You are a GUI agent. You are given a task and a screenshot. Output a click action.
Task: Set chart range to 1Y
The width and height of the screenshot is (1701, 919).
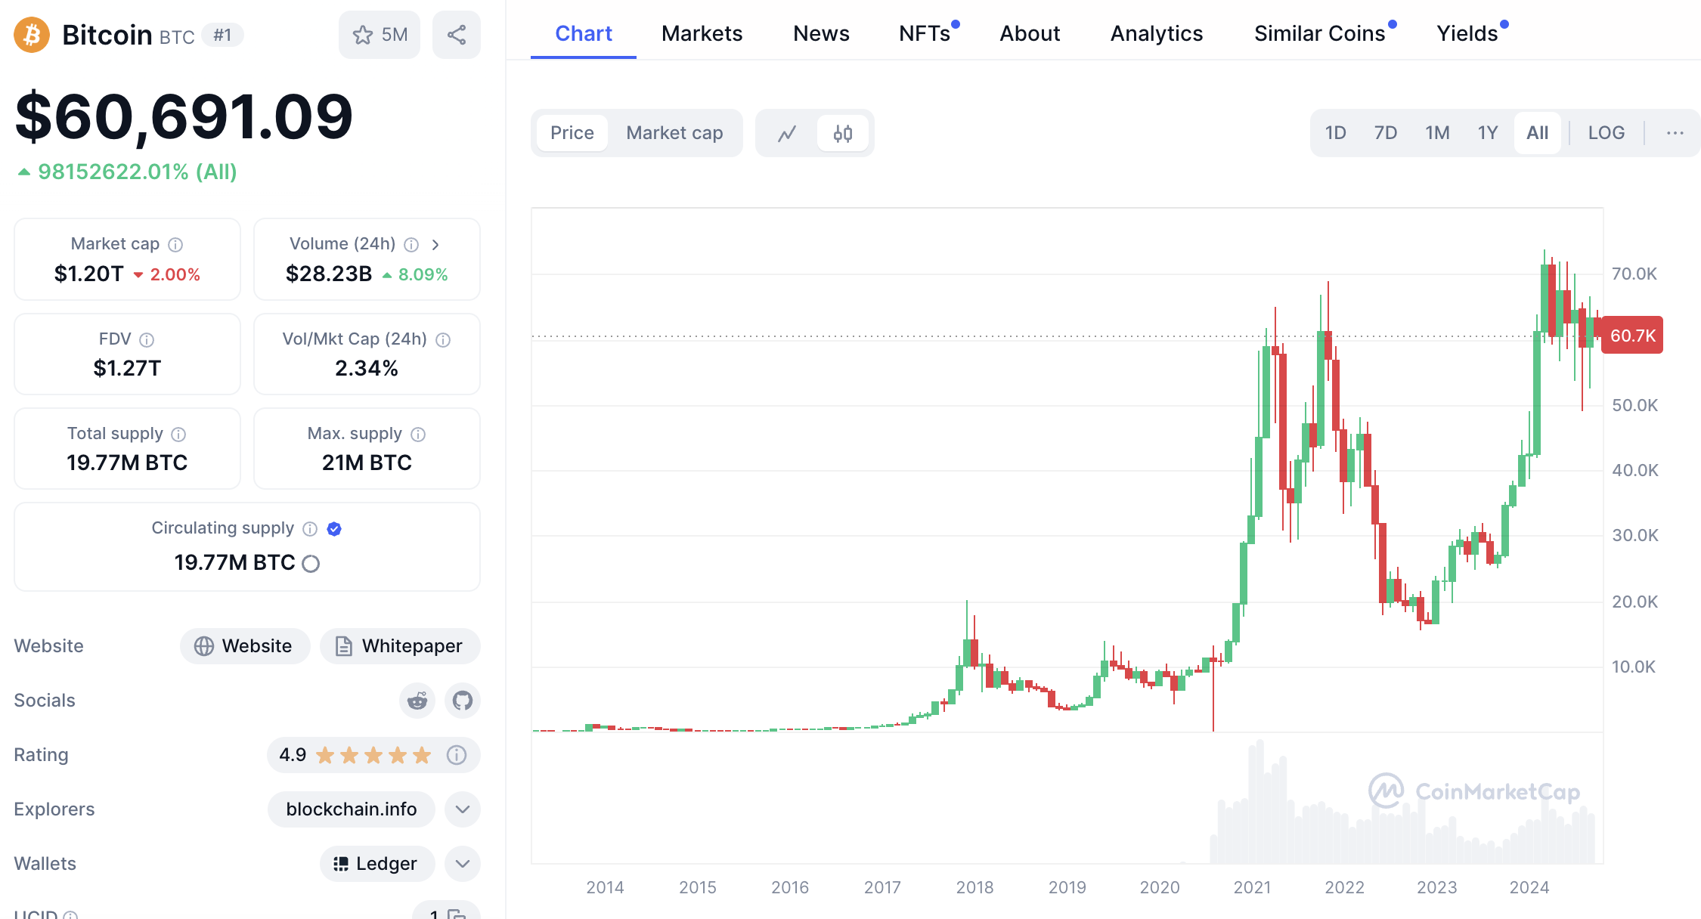(1488, 133)
